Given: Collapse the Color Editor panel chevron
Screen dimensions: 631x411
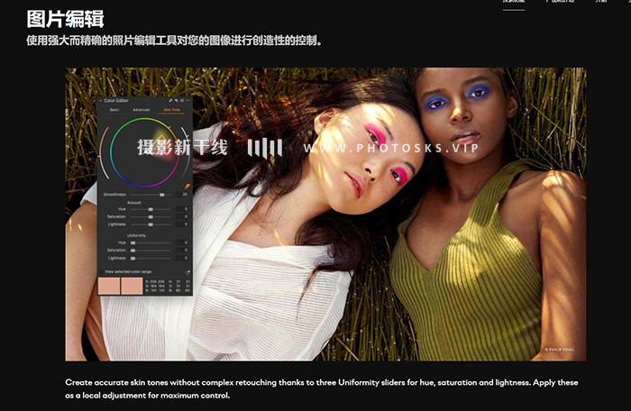Looking at the screenshot, I should (101, 101).
